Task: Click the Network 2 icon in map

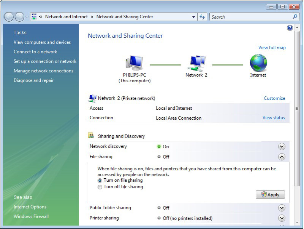Action: [x=196, y=63]
